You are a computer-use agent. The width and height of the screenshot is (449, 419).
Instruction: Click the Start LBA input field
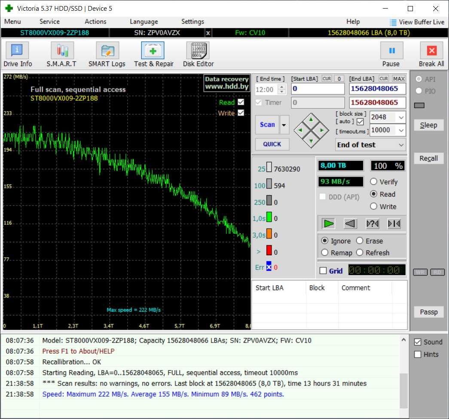pyautogui.click(x=318, y=89)
